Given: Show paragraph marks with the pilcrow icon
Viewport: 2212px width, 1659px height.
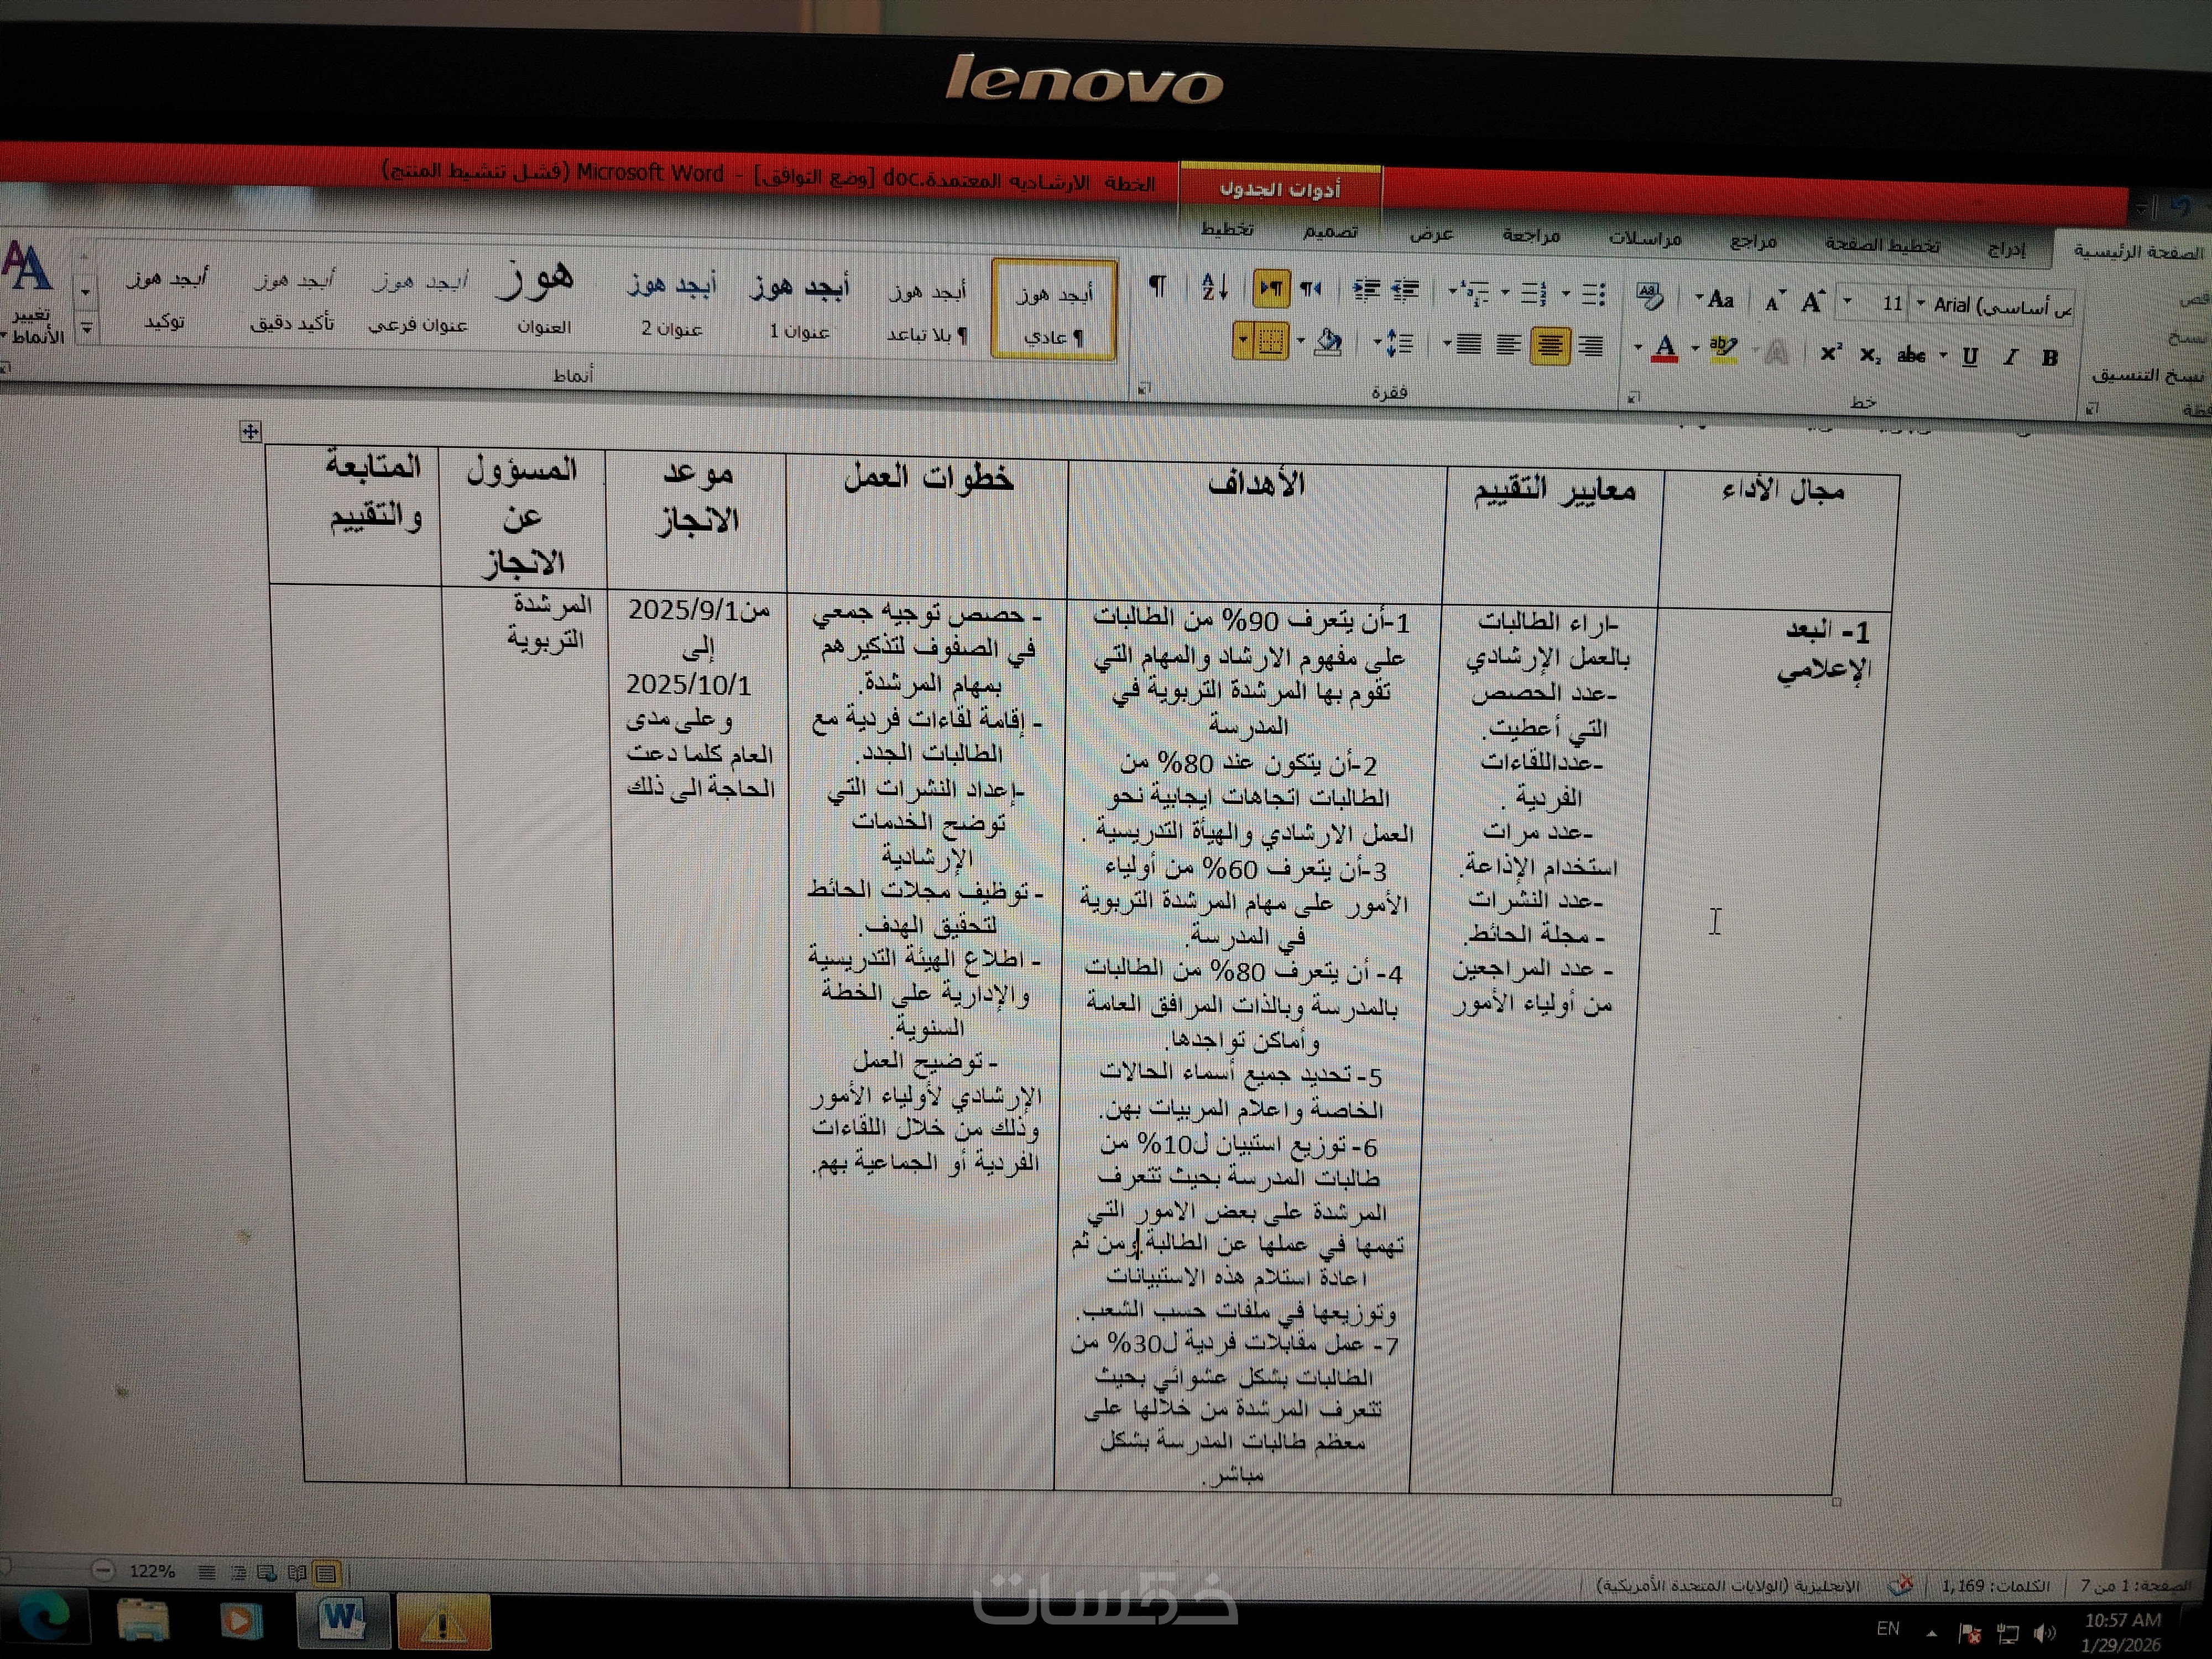Looking at the screenshot, I should click(x=1157, y=287).
